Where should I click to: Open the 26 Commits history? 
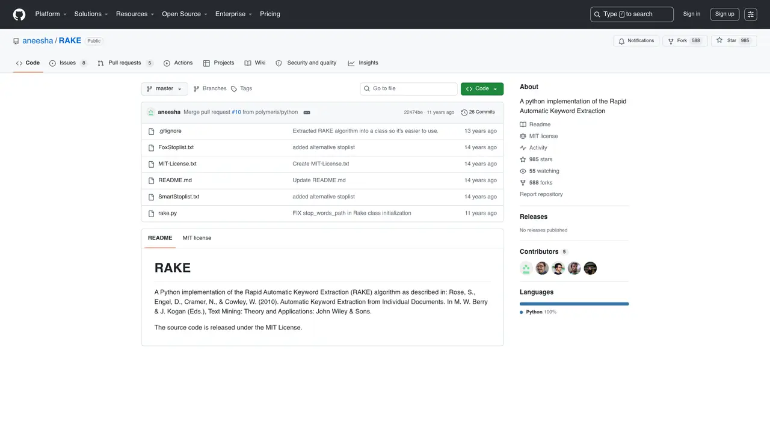[478, 112]
